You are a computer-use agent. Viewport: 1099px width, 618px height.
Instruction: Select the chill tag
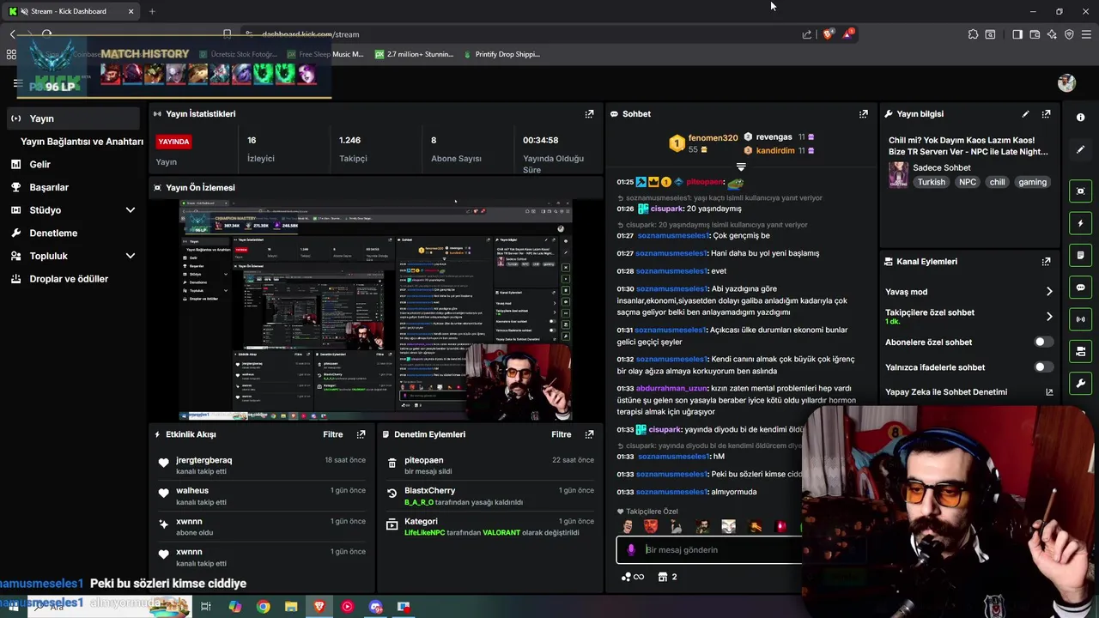[x=997, y=182]
